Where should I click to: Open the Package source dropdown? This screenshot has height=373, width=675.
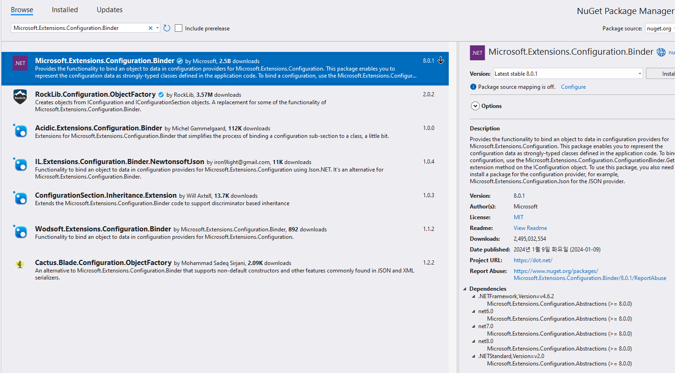660,28
